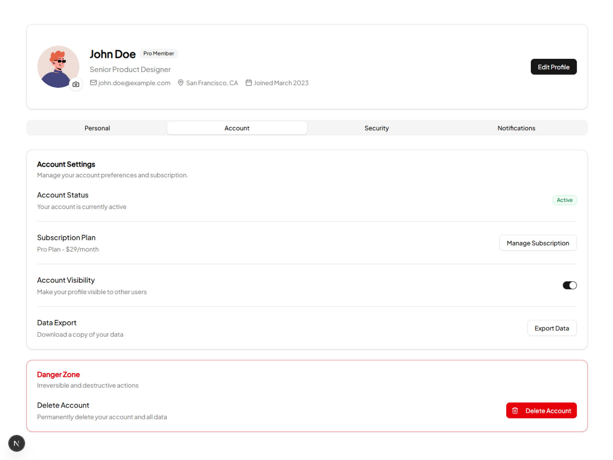Click the Account Settings heading

pos(66,164)
